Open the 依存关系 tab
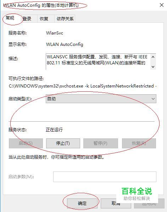The width and height of the screenshot is (167, 212). (x=65, y=18)
